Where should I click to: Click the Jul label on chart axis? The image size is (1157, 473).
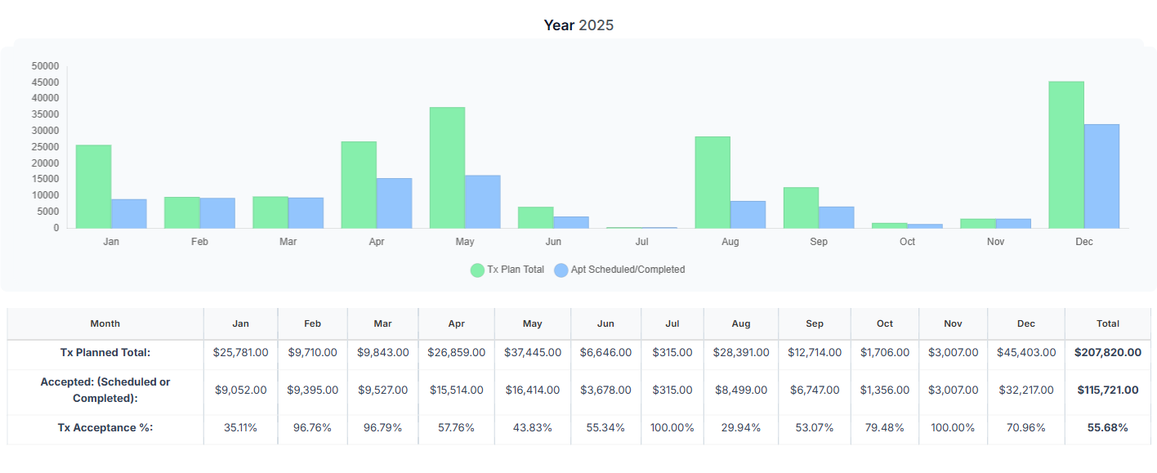point(641,242)
